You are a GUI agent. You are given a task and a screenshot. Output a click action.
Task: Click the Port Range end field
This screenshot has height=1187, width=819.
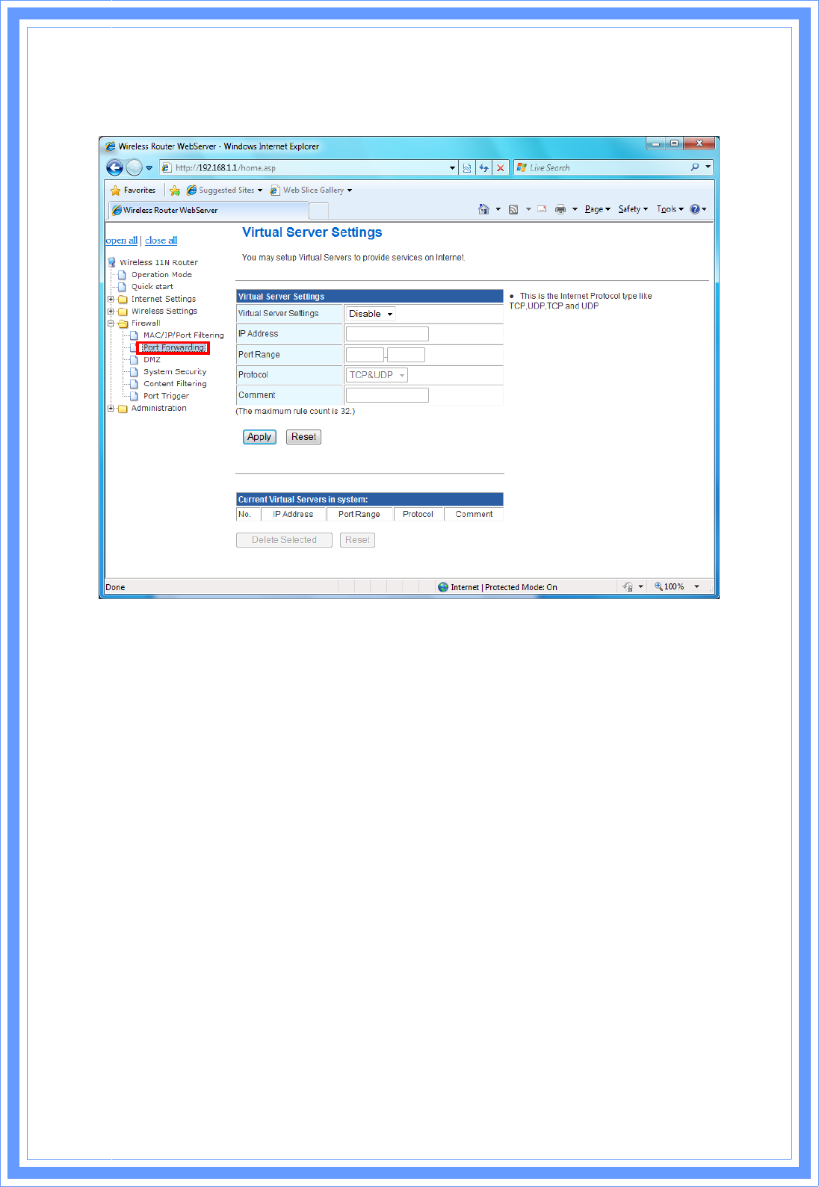click(x=407, y=355)
